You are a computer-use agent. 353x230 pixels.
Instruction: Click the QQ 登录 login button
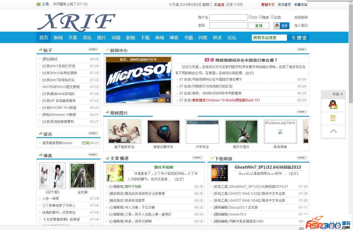tap(281, 26)
